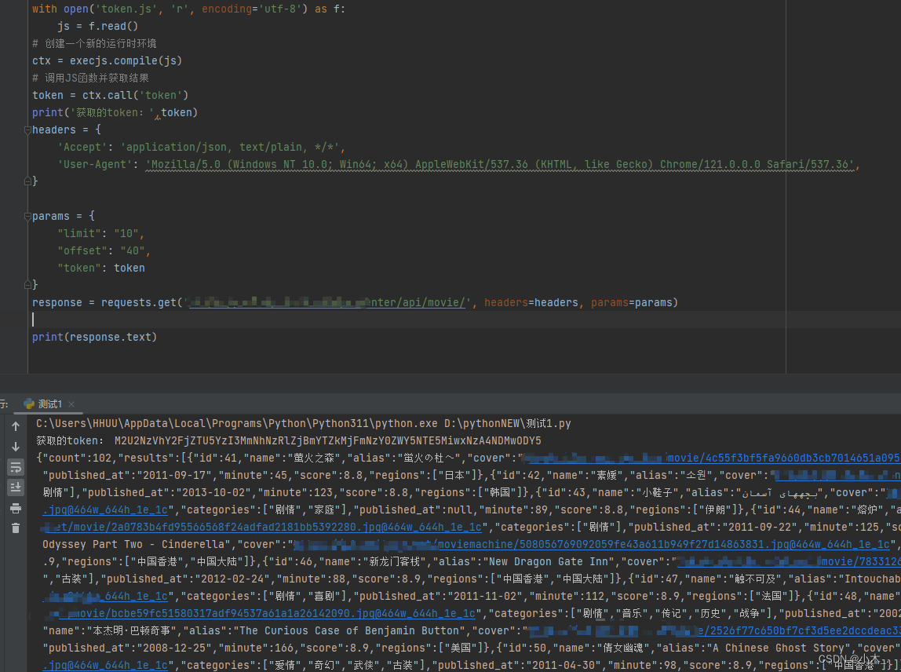Click the 'token.js' string in open()
The image size is (901, 672).
126,9
